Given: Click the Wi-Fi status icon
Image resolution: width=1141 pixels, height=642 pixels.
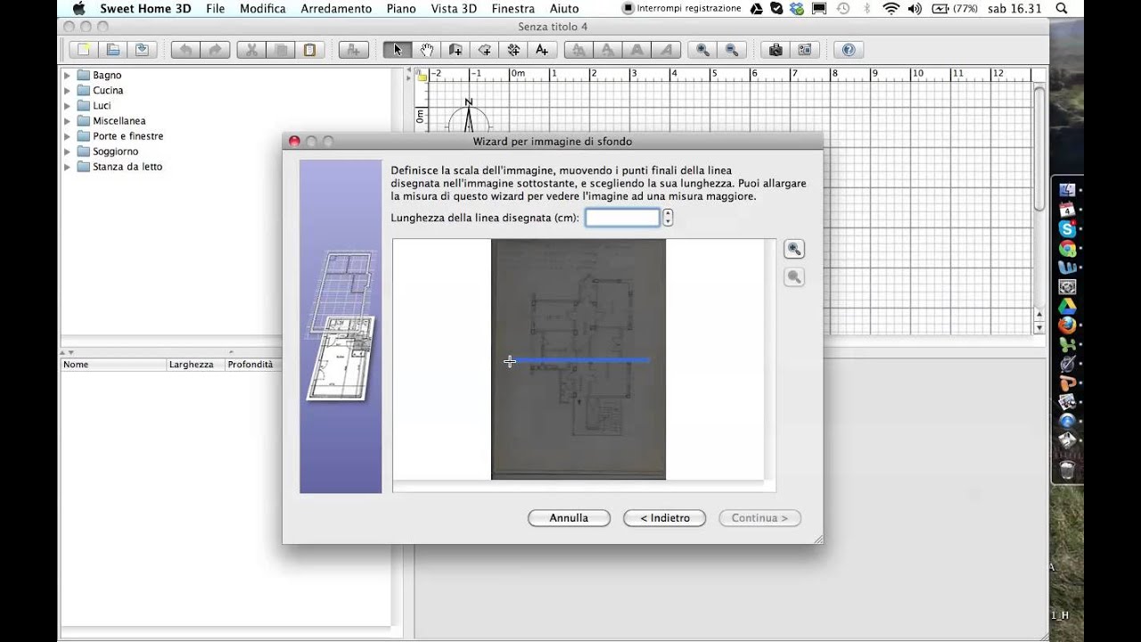Looking at the screenshot, I should pyautogui.click(x=891, y=9).
